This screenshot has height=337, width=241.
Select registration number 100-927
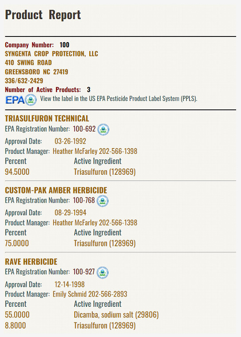(84, 272)
